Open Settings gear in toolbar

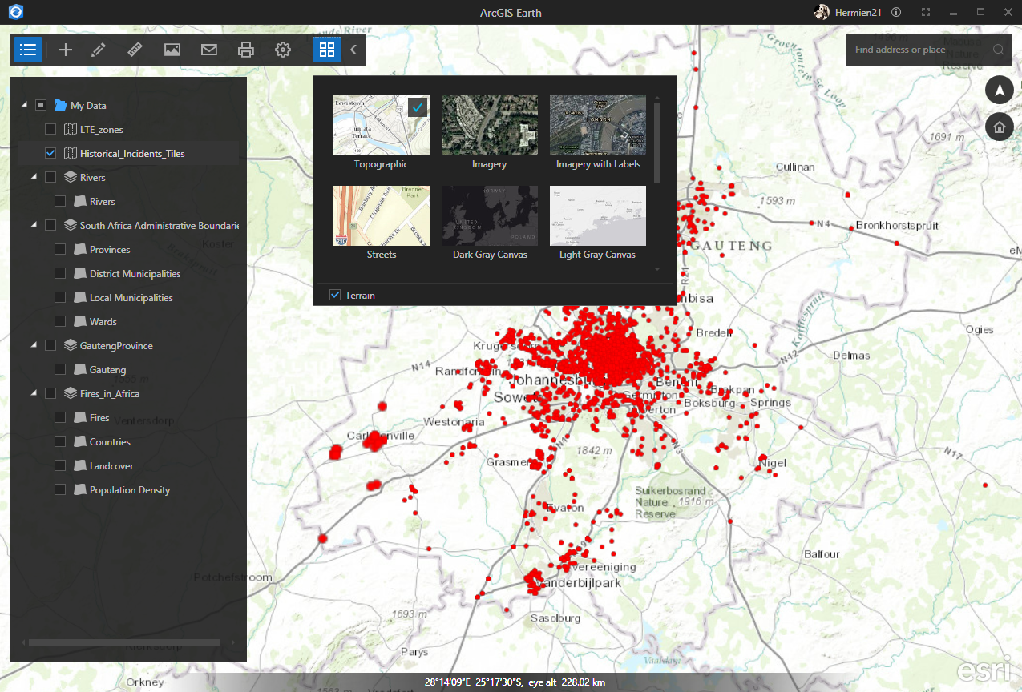point(282,50)
